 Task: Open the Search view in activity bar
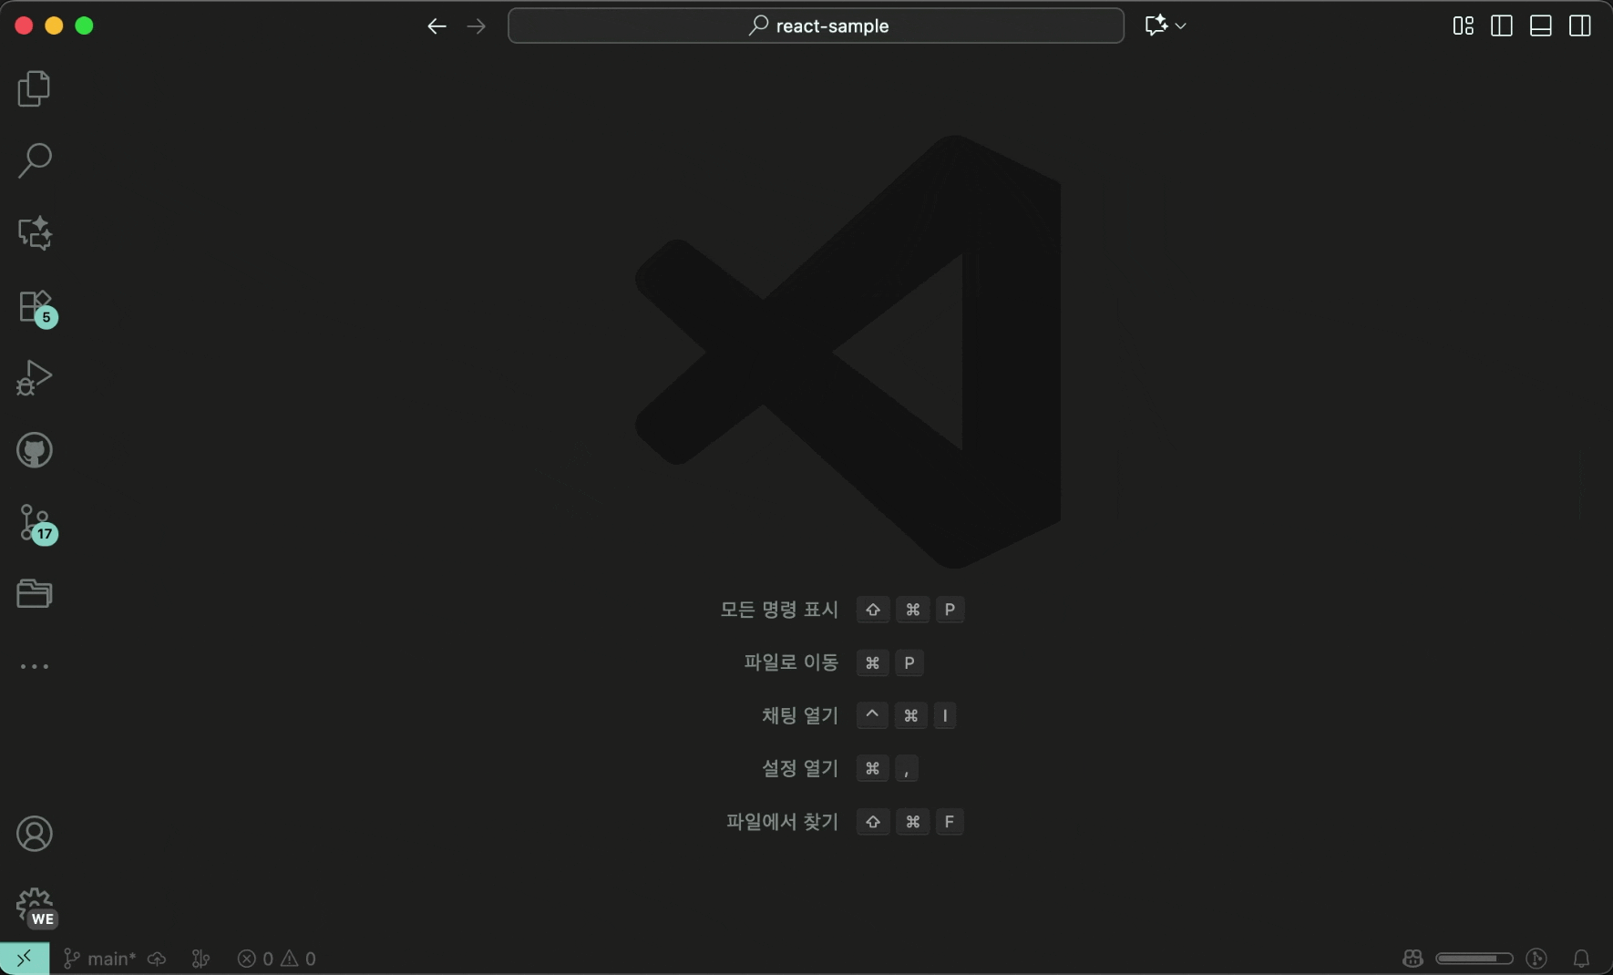[x=35, y=160]
